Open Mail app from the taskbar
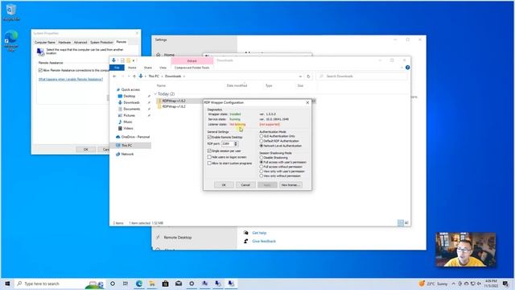 click(x=179, y=284)
